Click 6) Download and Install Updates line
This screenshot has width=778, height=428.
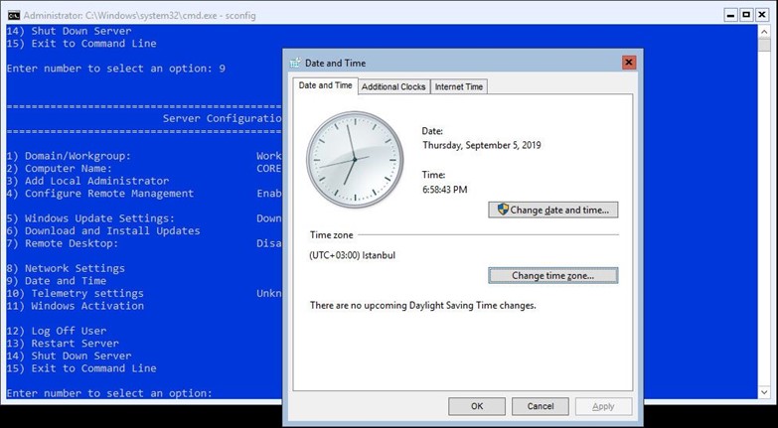[103, 230]
